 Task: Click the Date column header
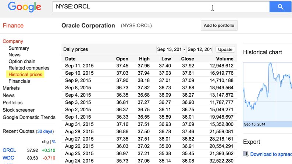(70, 59)
